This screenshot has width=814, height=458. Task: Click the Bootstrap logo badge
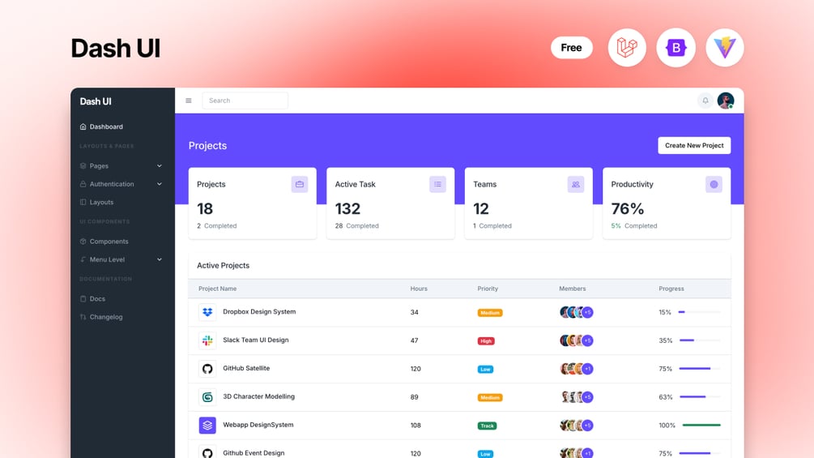675,48
